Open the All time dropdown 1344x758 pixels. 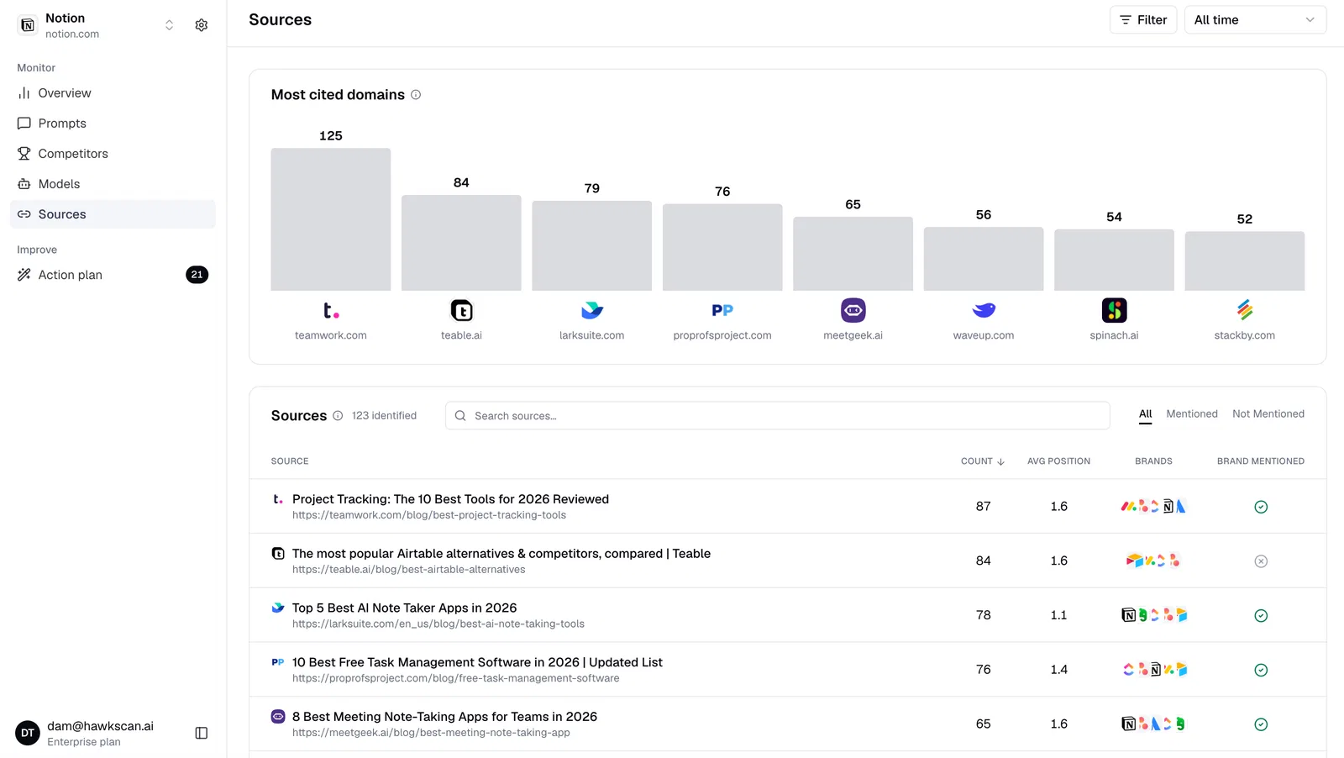pos(1255,20)
